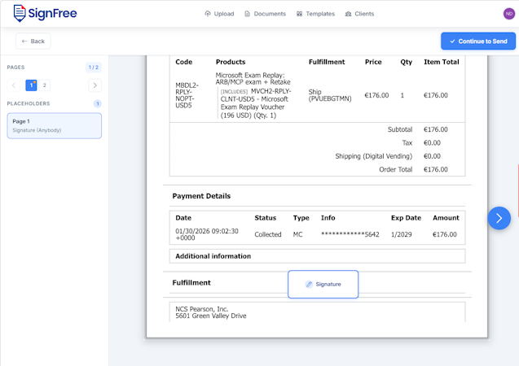This screenshot has width=519, height=366.
Task: Click the placeholders count badge
Action: 98,104
